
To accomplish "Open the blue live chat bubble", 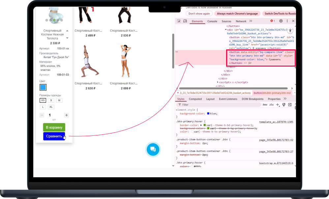I will [153, 149].
